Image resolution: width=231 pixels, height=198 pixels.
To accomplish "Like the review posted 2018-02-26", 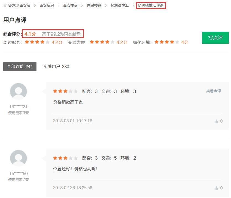I will click(x=216, y=188).
